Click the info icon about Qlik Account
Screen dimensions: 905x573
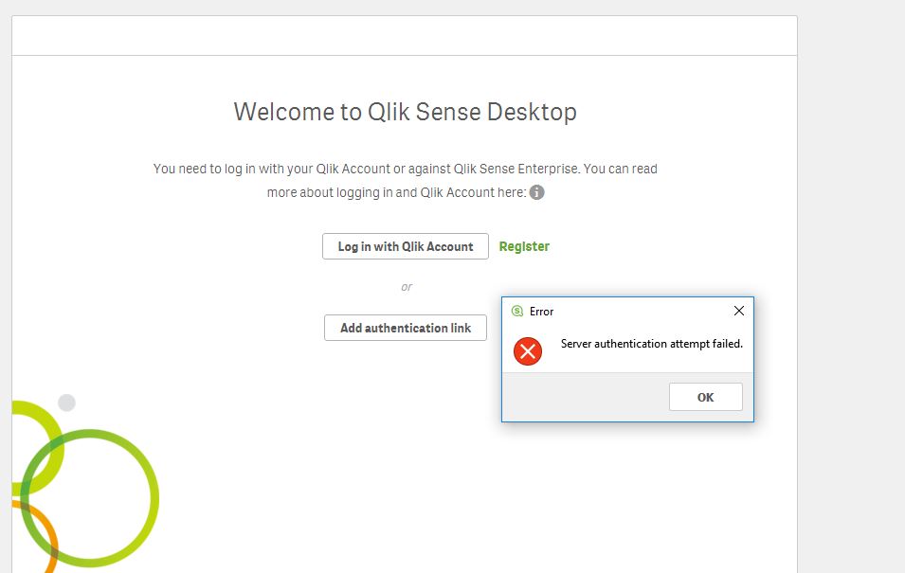[x=537, y=193]
